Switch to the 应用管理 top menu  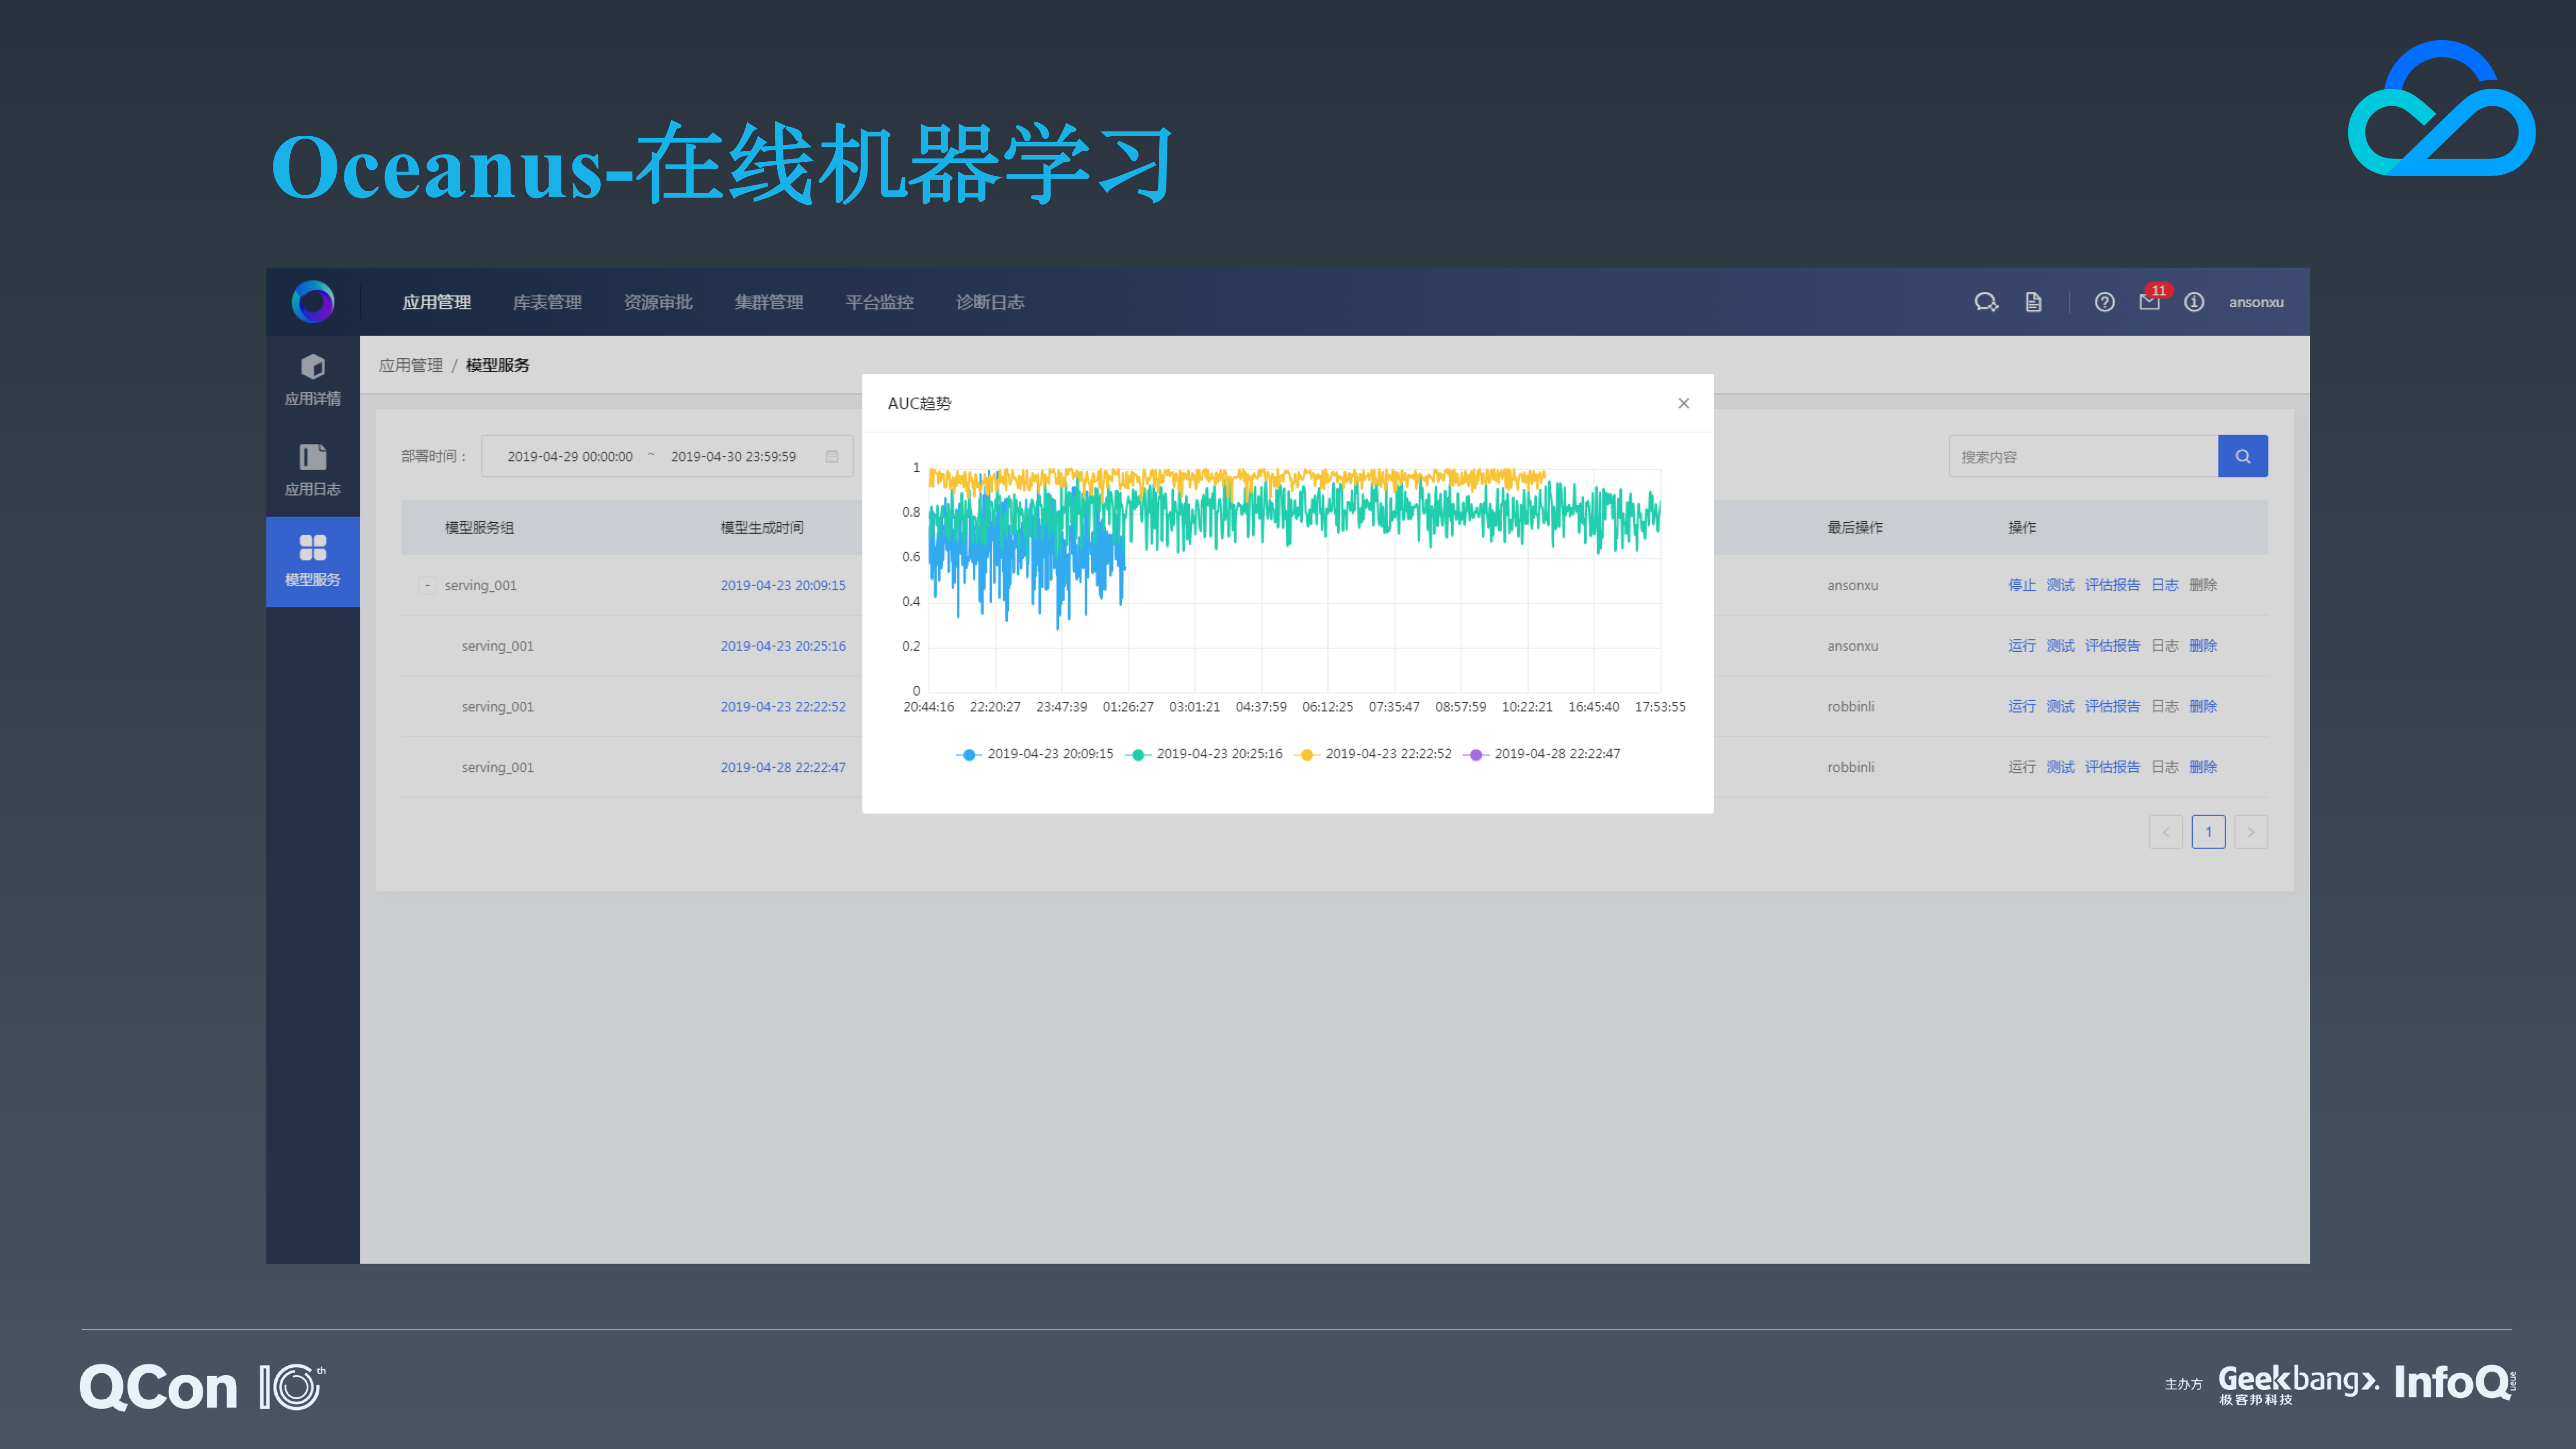point(436,302)
